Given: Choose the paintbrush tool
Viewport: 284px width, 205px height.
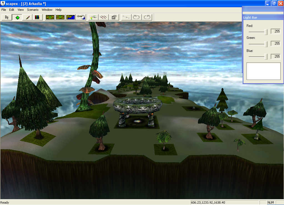Looking at the screenshot, I should coord(27,17).
